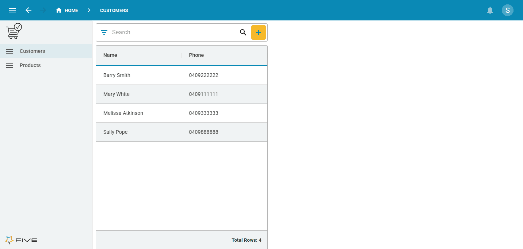
Task: Click the Customers breadcrumb
Action: click(114, 10)
